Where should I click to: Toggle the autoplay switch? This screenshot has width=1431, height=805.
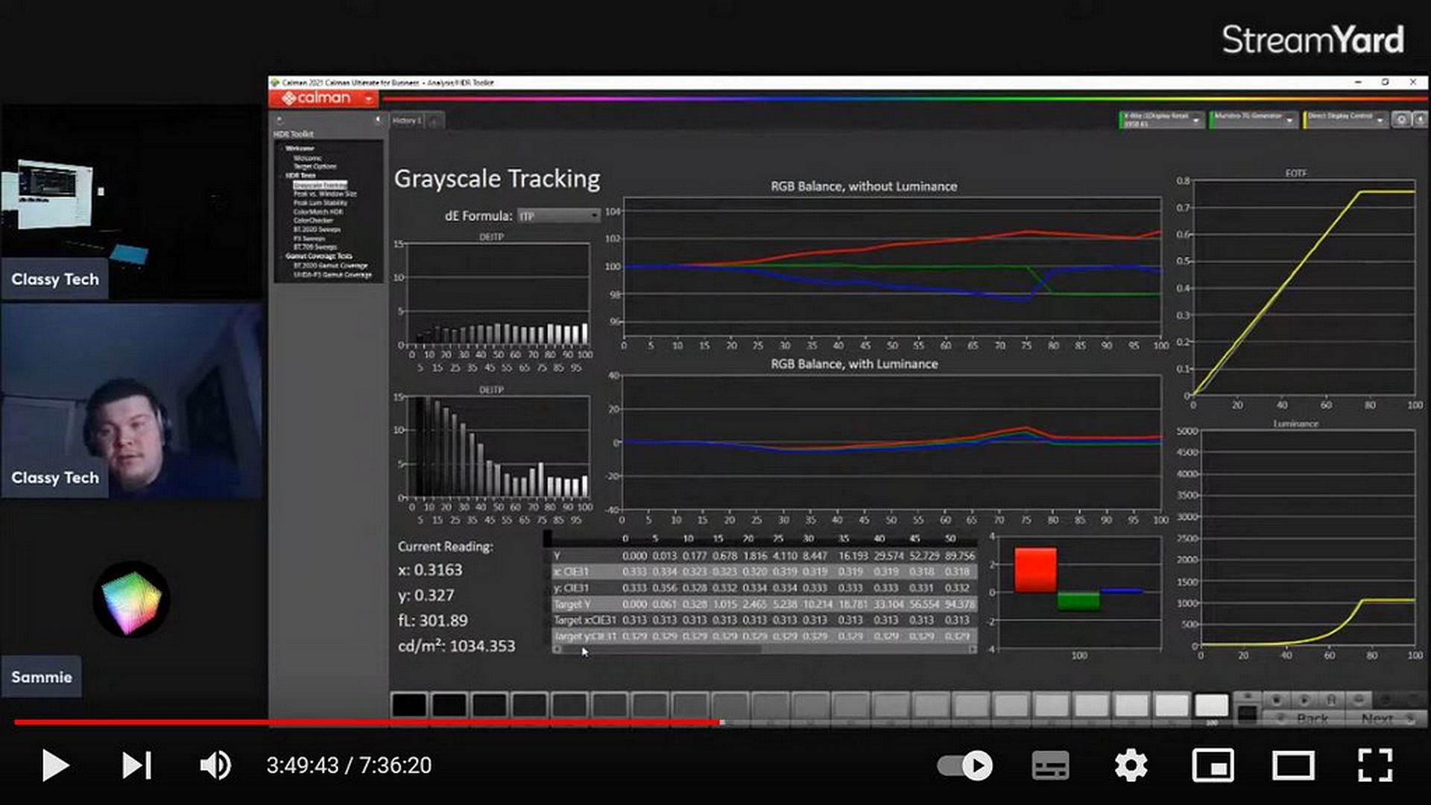964,765
